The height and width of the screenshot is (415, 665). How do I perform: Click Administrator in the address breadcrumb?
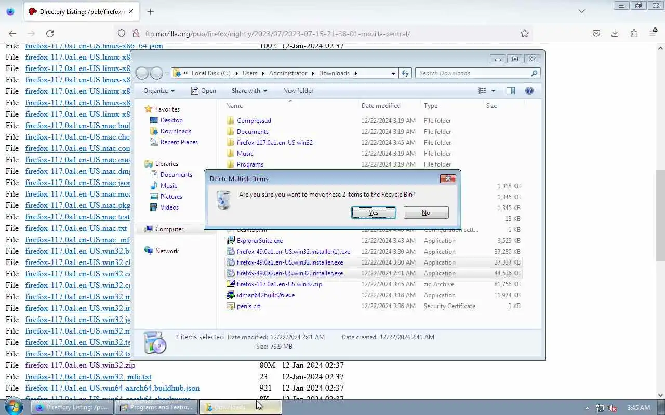click(288, 73)
